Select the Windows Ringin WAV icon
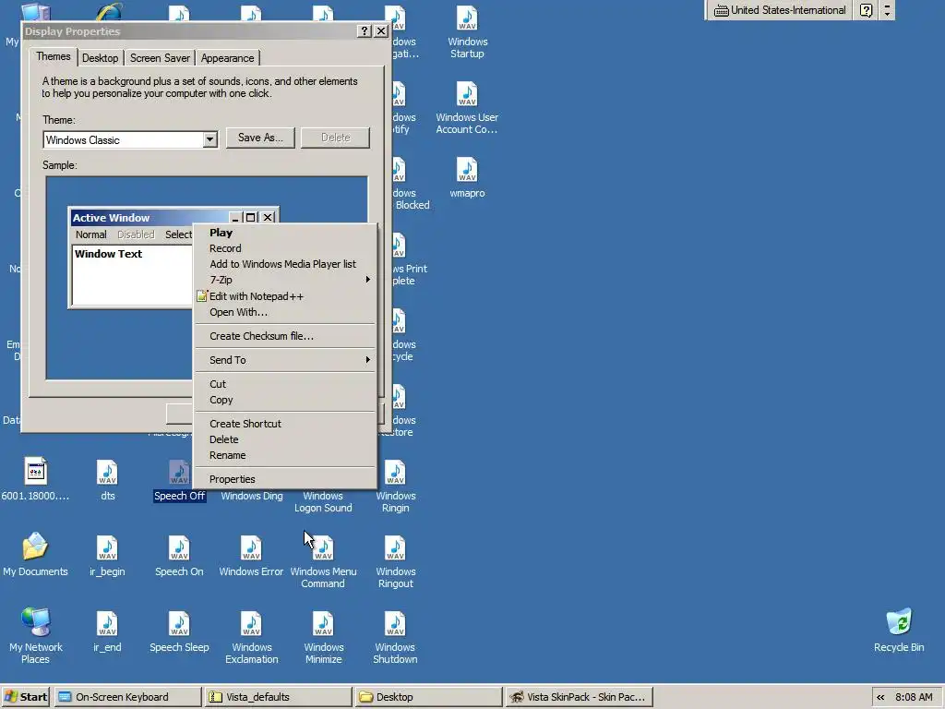945x709 pixels. coord(395,473)
